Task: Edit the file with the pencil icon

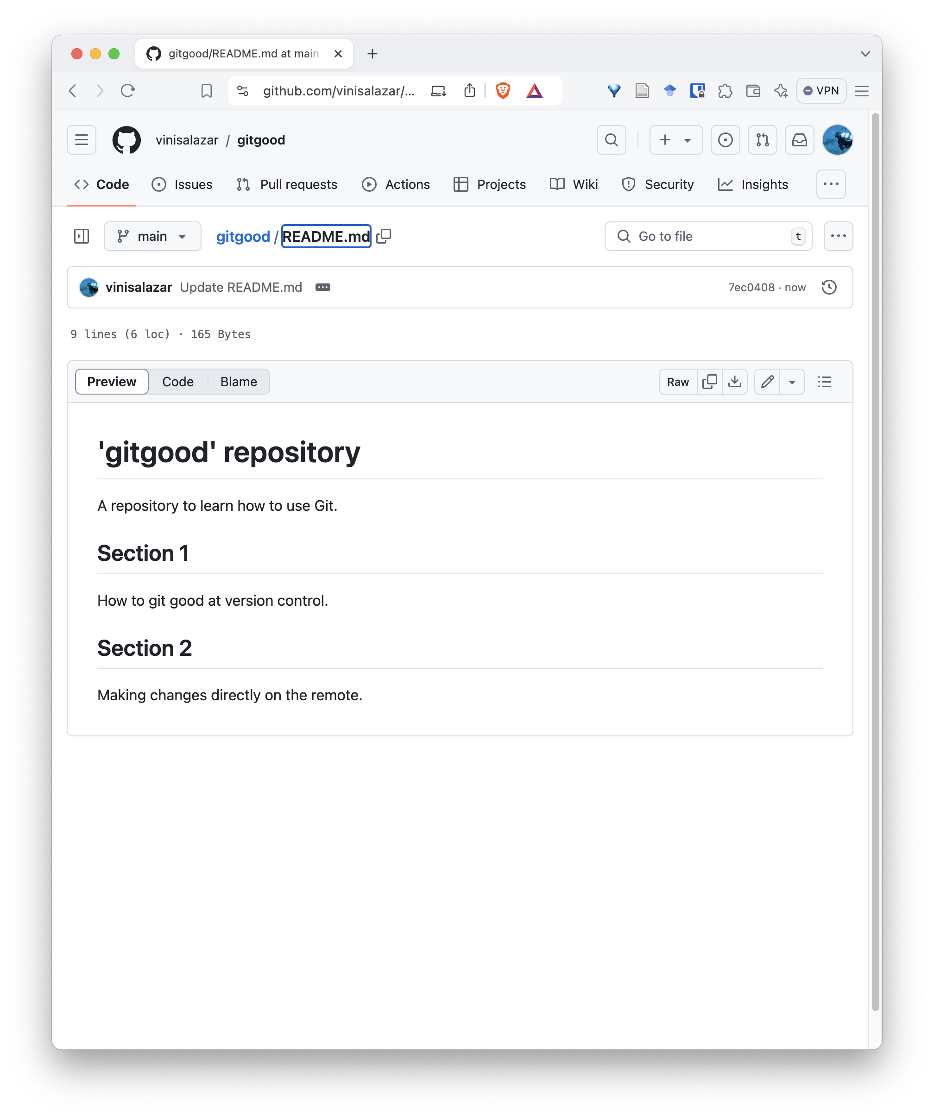Action: click(767, 382)
